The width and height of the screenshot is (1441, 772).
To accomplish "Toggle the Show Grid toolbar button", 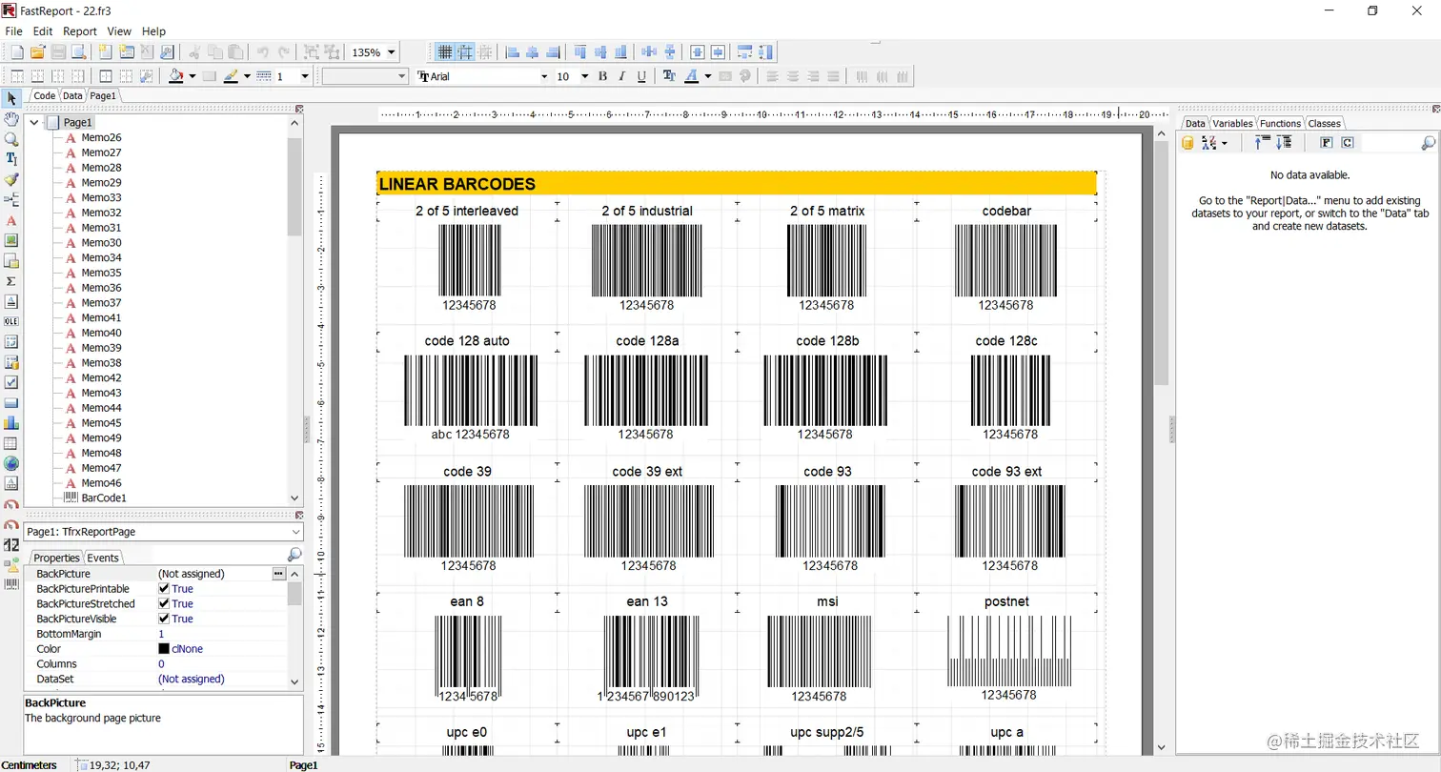I will click(x=444, y=52).
